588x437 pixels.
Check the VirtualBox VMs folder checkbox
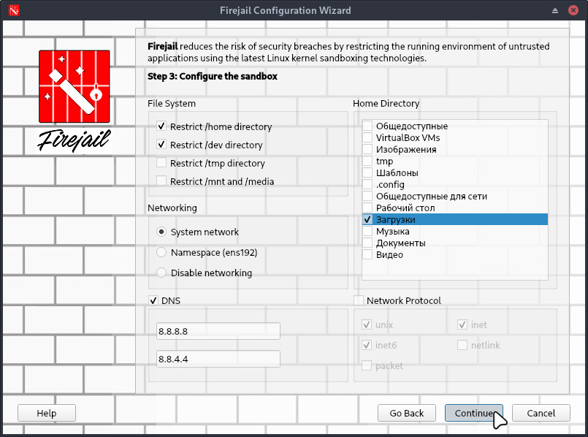pos(367,137)
